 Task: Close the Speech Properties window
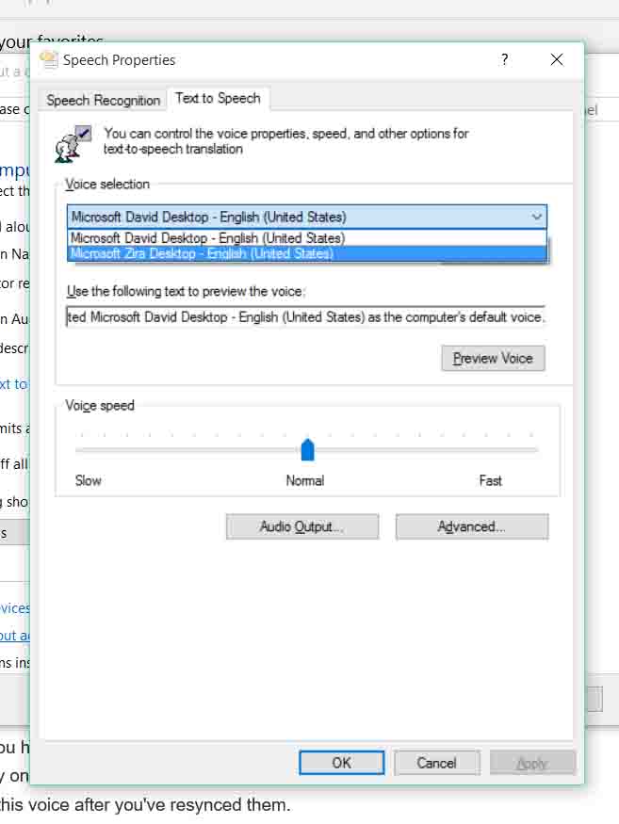[557, 59]
